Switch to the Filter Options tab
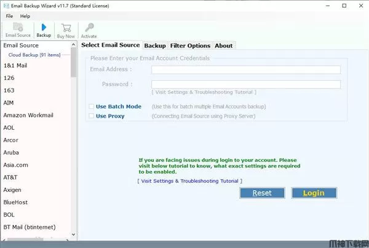Screen dimensions: 369x248 pos(190,46)
